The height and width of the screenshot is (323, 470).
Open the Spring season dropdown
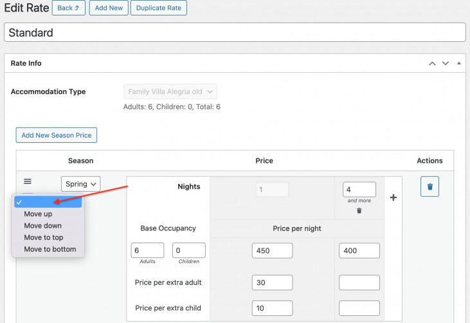81,184
